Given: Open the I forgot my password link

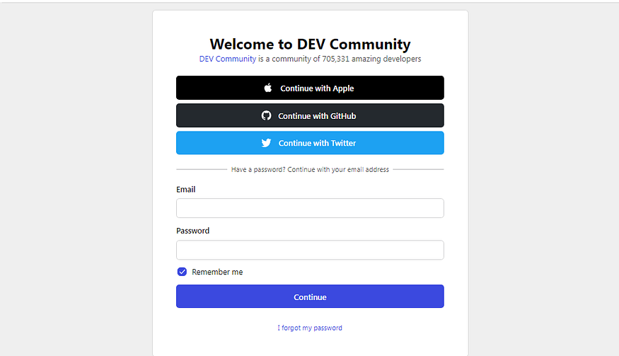Looking at the screenshot, I should [310, 328].
